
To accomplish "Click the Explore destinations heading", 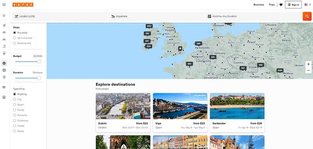I will point(115,84).
